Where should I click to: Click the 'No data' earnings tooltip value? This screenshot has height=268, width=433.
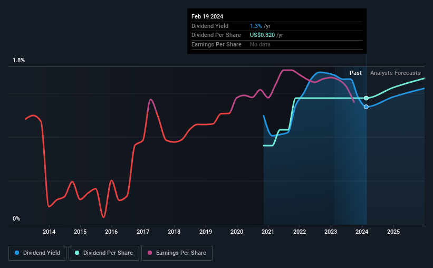(260, 44)
